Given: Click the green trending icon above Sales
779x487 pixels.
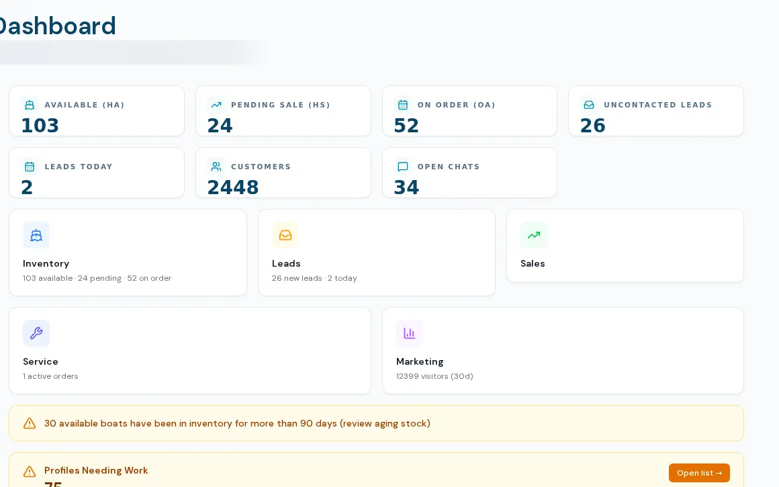Looking at the screenshot, I should click(534, 235).
